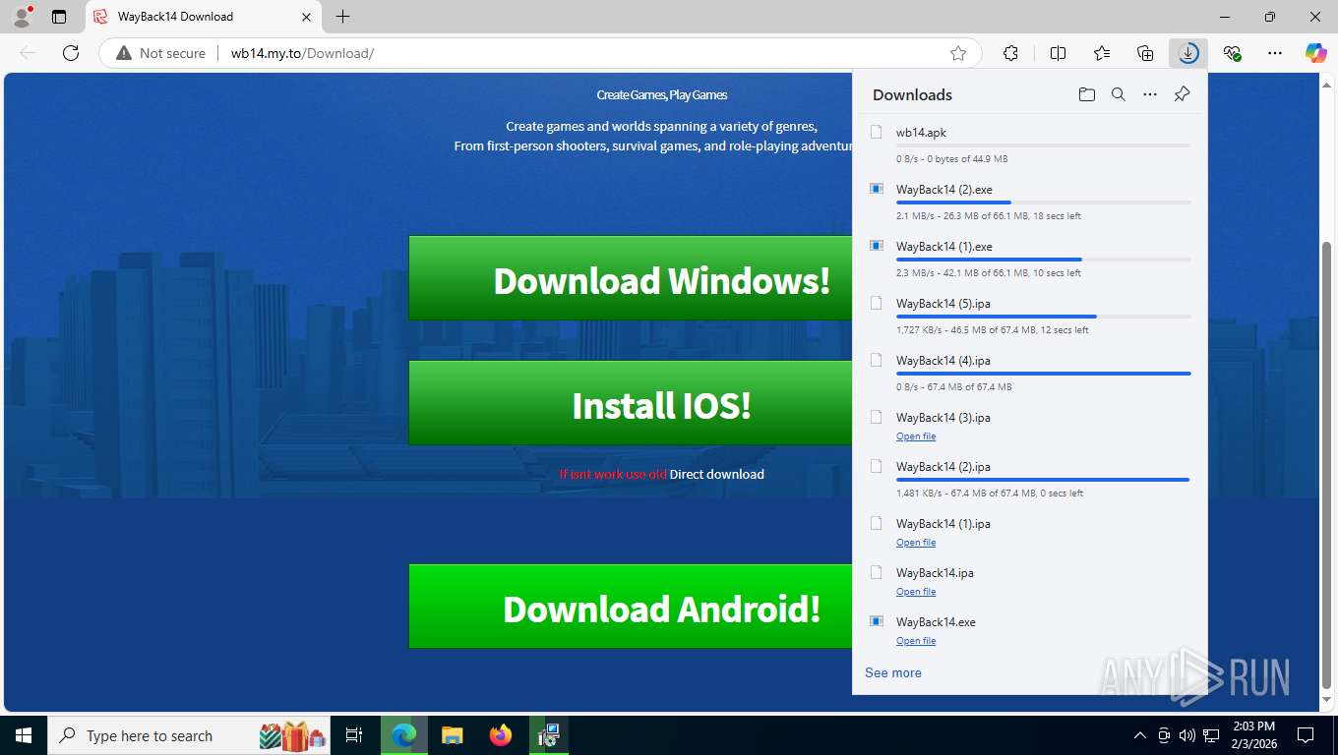
Task: Toggle the Downloads toolbar button
Action: point(1188,53)
